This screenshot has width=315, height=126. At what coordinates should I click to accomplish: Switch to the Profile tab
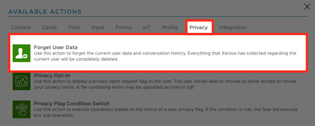(x=170, y=28)
